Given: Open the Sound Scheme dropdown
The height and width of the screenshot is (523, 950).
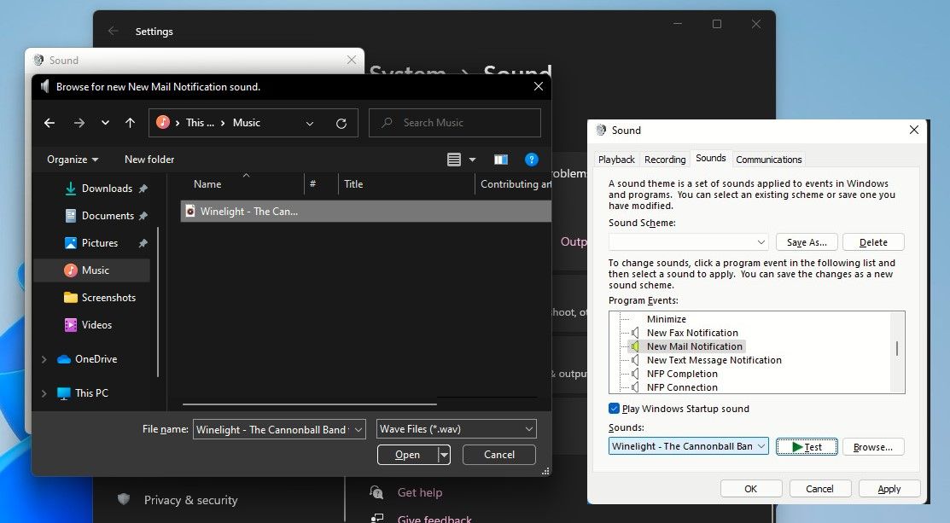Looking at the screenshot, I should tap(688, 242).
